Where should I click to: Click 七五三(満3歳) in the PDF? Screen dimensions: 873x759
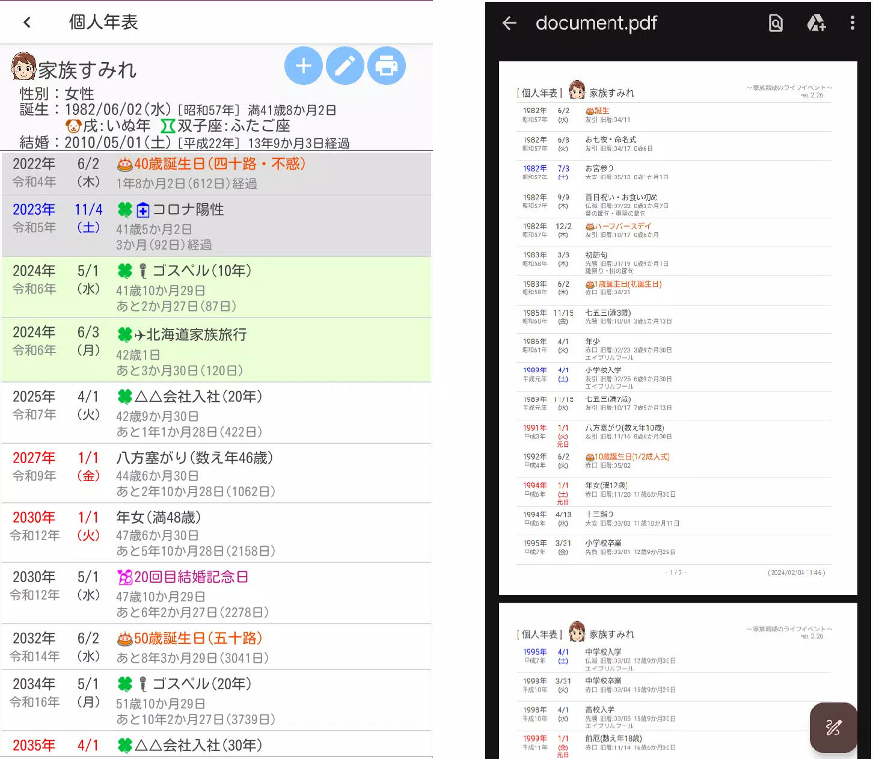[x=608, y=313]
